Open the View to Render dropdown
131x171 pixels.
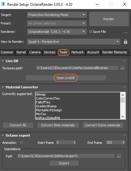[74, 42]
